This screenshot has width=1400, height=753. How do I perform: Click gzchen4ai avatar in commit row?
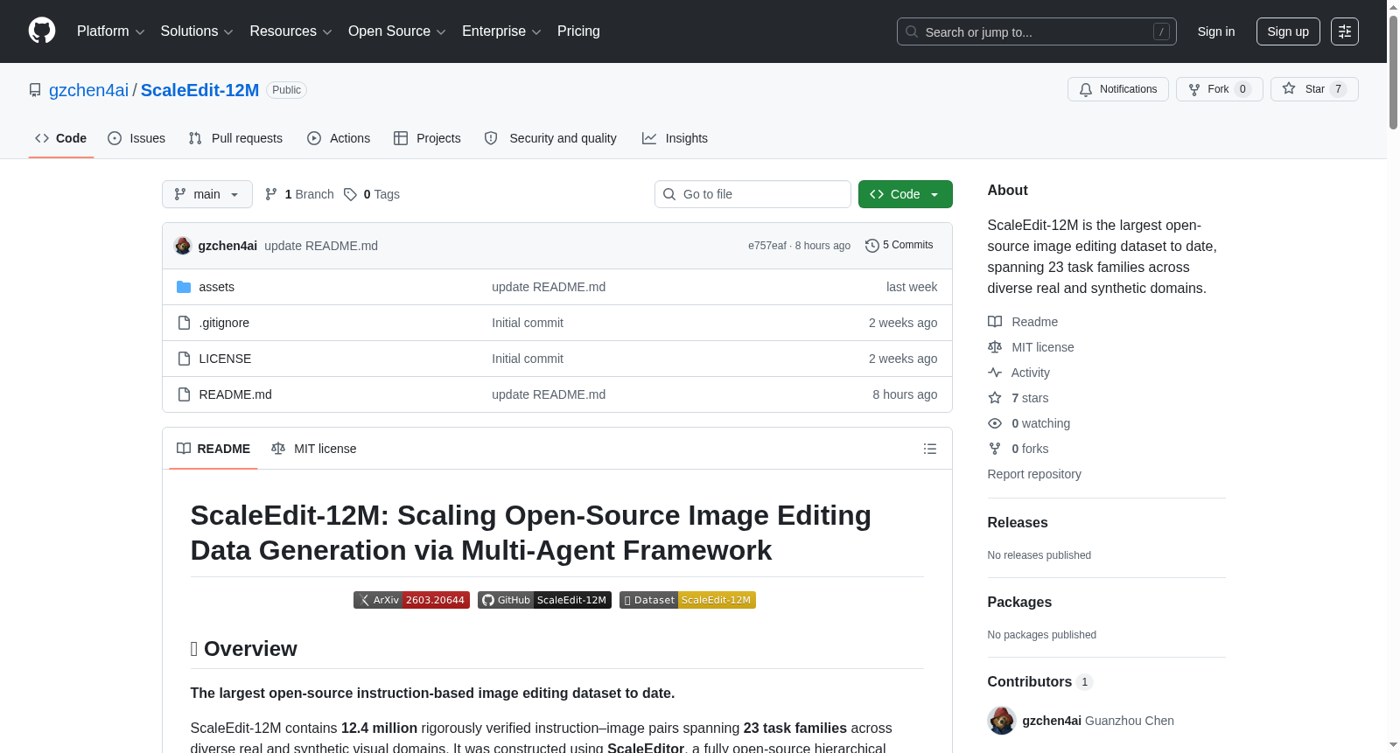(183, 246)
